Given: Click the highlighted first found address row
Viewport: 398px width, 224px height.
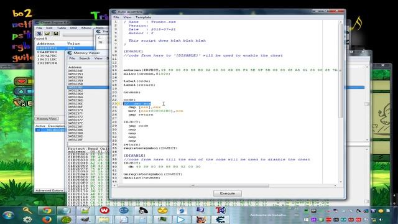Looking at the screenshot, I should pyautogui.click(x=65, y=49).
